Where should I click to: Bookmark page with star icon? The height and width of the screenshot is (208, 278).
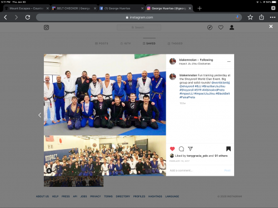click(x=250, y=17)
